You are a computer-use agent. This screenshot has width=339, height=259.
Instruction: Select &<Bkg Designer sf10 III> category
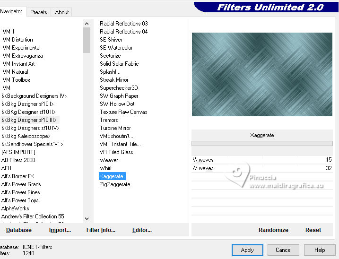(29, 120)
